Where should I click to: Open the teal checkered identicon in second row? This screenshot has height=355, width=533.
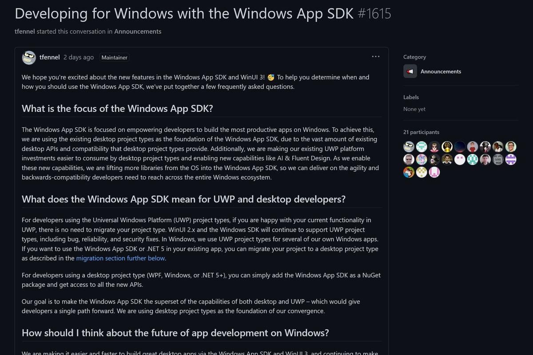pyautogui.click(x=473, y=159)
